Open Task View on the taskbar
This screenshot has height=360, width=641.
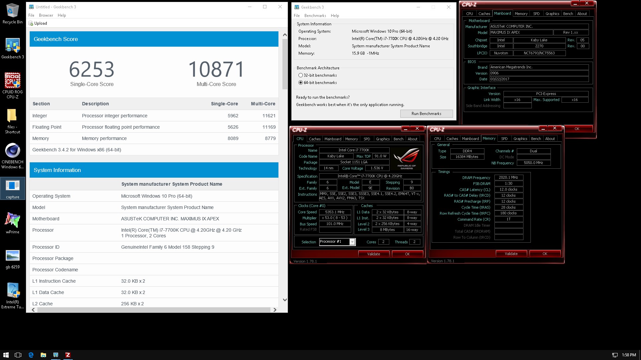point(18,355)
